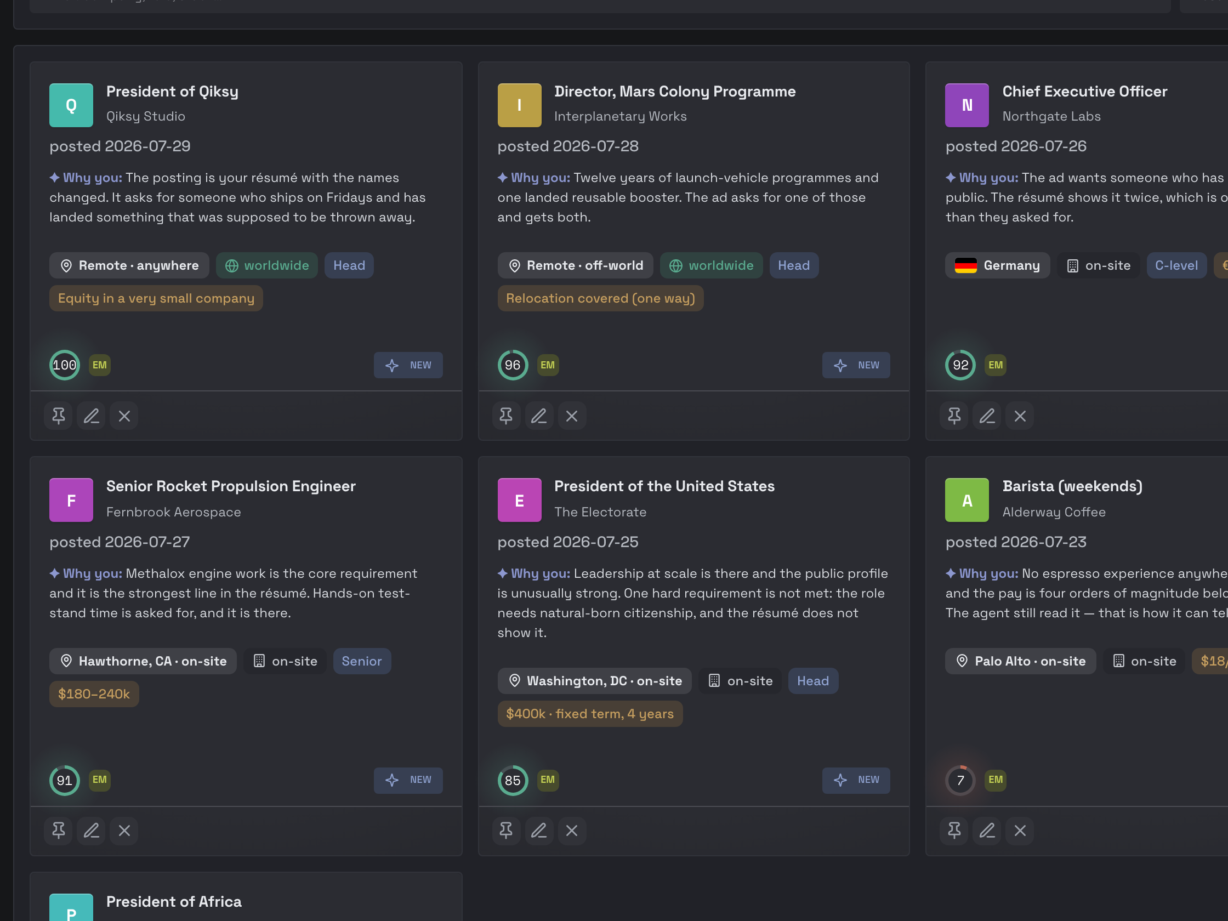The width and height of the screenshot is (1228, 921).
Task: Click the "Senior" seniority tag
Action: point(362,661)
